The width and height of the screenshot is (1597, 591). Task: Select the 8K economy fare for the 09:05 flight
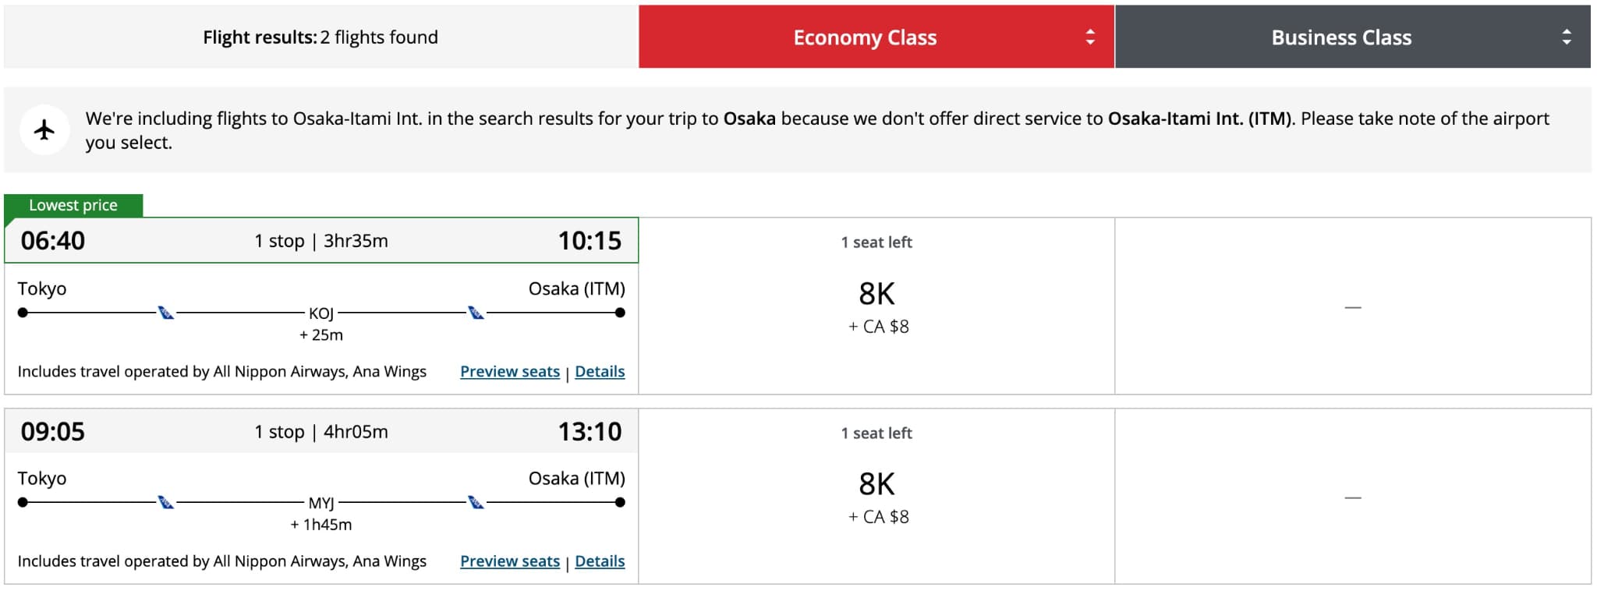tap(876, 497)
